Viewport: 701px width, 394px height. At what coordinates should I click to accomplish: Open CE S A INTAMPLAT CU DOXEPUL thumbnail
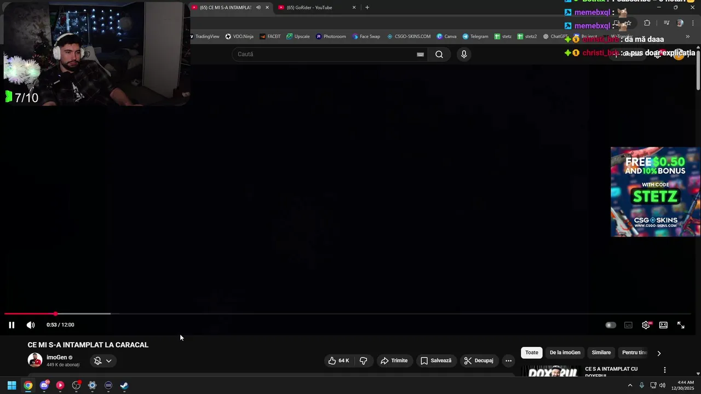pyautogui.click(x=551, y=372)
